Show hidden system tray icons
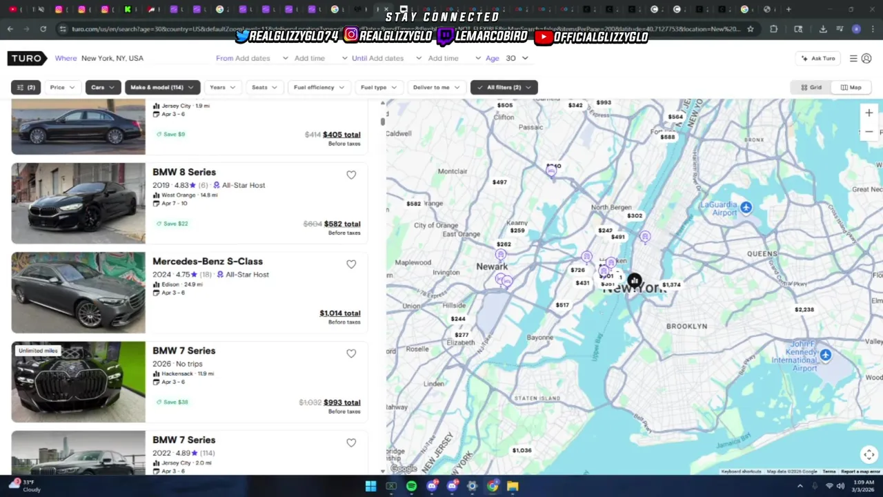This screenshot has height=497, width=883. (x=800, y=486)
